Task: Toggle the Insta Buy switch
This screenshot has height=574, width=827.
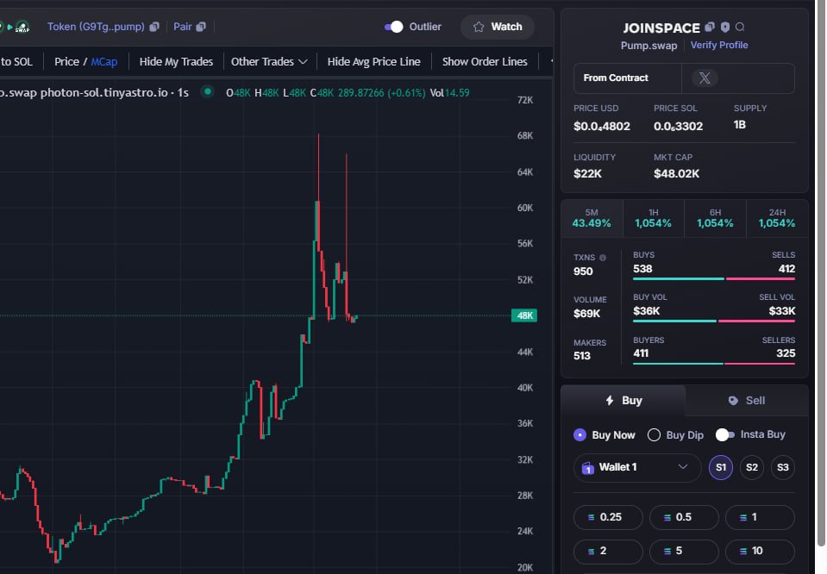Action: (x=724, y=435)
